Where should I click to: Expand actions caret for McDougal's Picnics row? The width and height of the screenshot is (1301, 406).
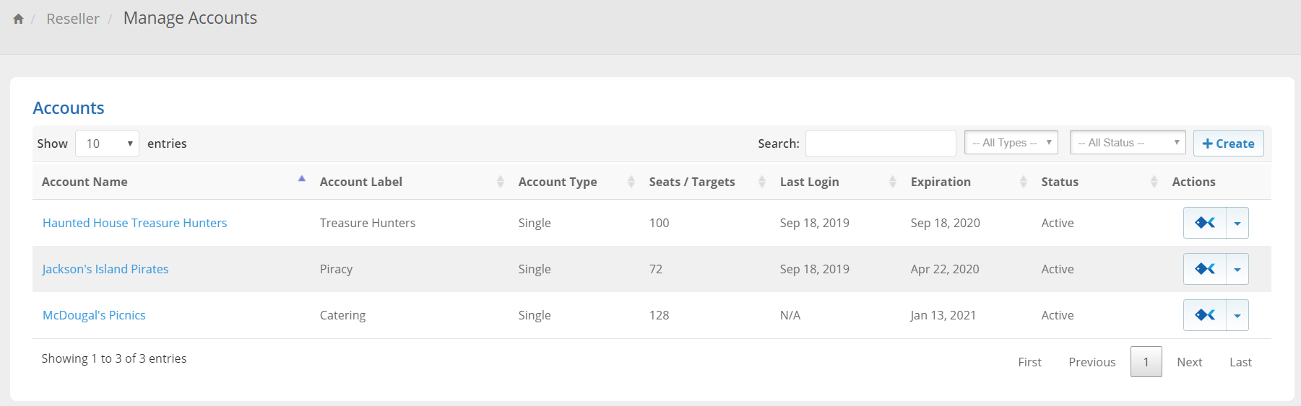[x=1237, y=316]
